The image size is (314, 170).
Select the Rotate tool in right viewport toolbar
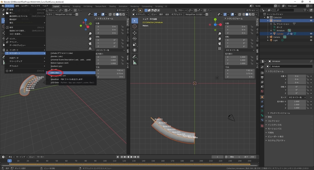(135, 38)
